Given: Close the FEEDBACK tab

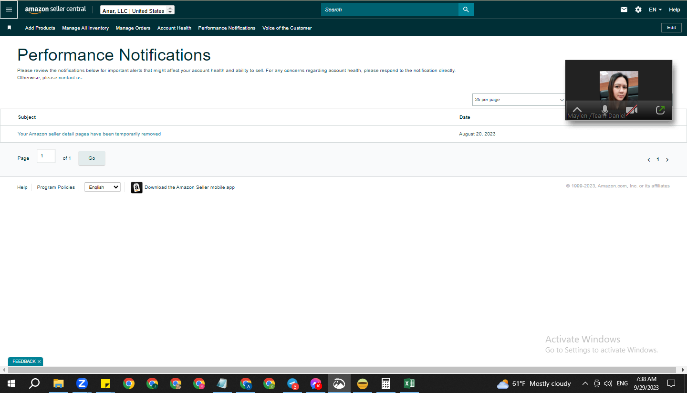Looking at the screenshot, I should click(39, 362).
